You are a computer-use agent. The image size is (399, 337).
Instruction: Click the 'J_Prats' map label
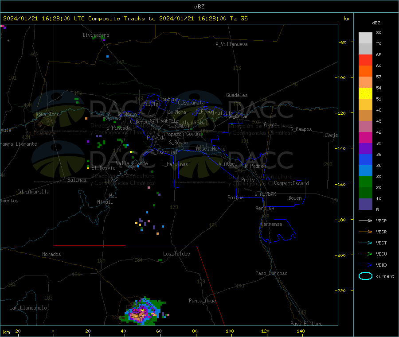pyautogui.click(x=245, y=180)
